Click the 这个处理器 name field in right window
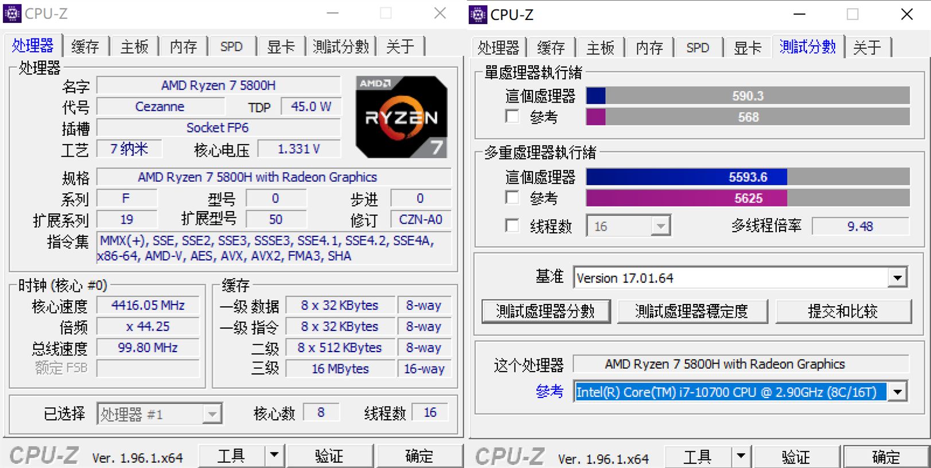Viewport: 931px width, 468px height. pos(741,364)
